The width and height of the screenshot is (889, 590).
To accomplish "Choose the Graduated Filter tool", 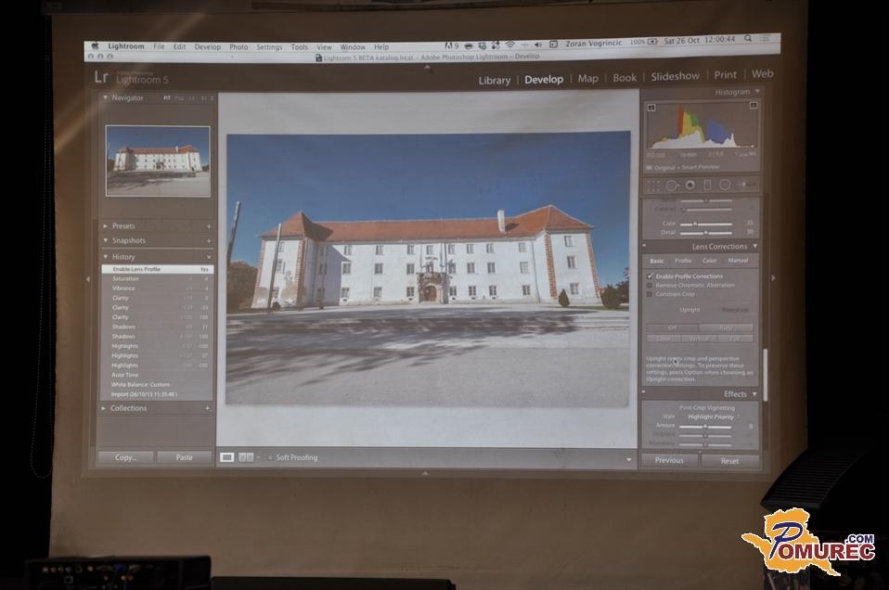I will (706, 185).
